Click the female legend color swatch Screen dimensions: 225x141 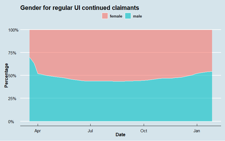click(x=105, y=16)
